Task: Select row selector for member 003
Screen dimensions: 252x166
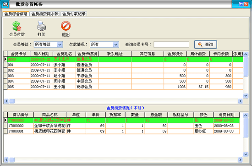Action: point(5,76)
